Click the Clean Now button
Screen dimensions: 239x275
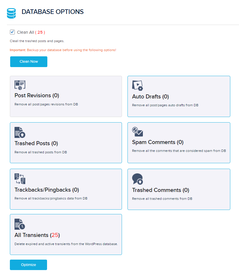point(29,62)
